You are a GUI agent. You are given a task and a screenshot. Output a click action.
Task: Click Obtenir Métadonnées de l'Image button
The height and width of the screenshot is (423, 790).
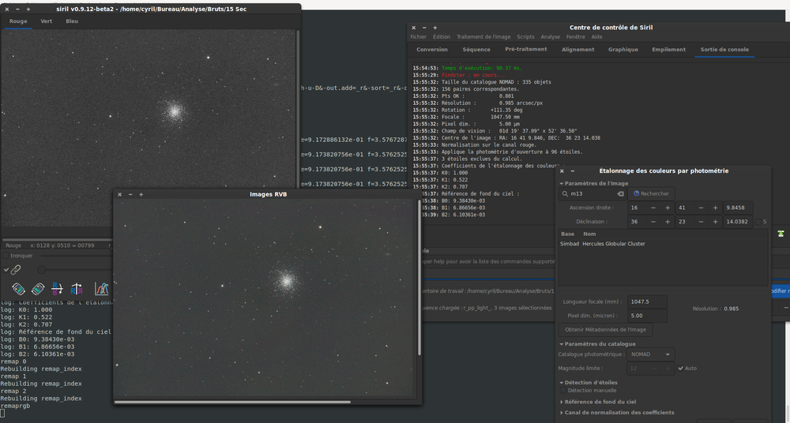[605, 330]
